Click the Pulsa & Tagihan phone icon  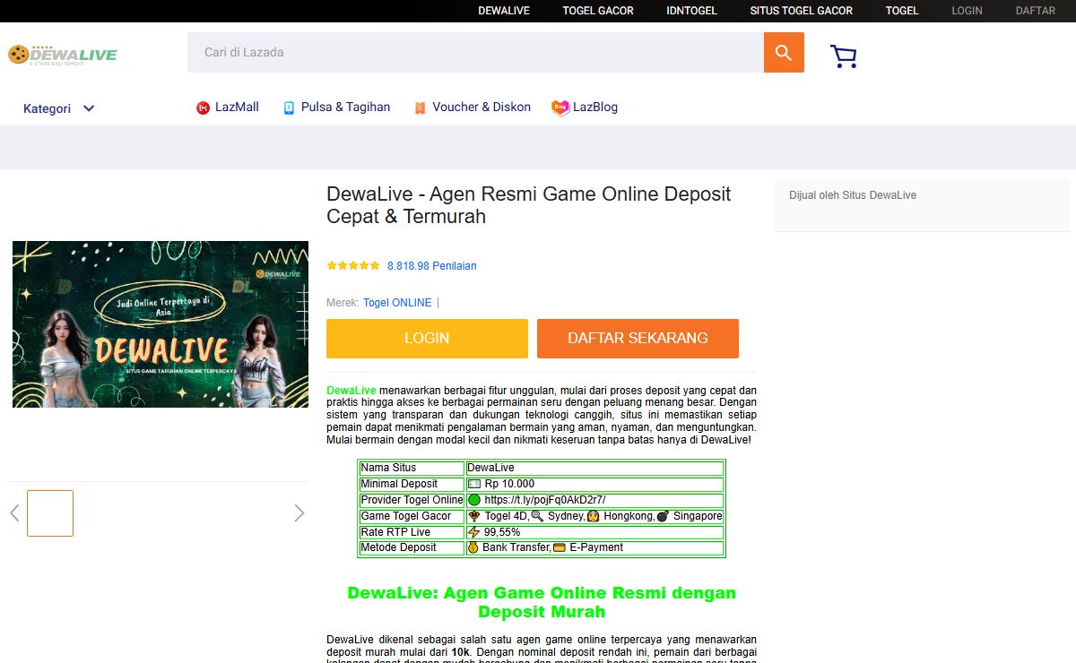[289, 108]
